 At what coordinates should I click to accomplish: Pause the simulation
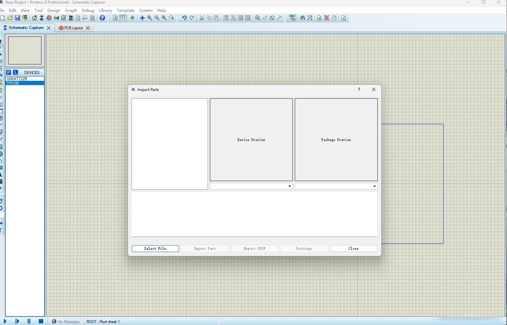[x=29, y=321]
